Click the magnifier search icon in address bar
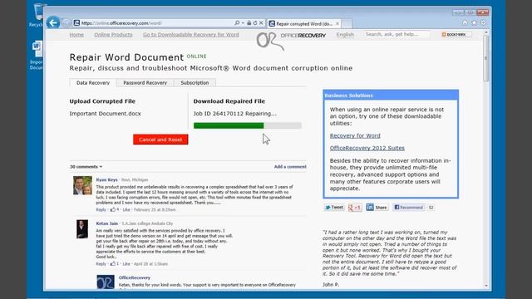Screen dimensions: 532x299 coord(237,23)
